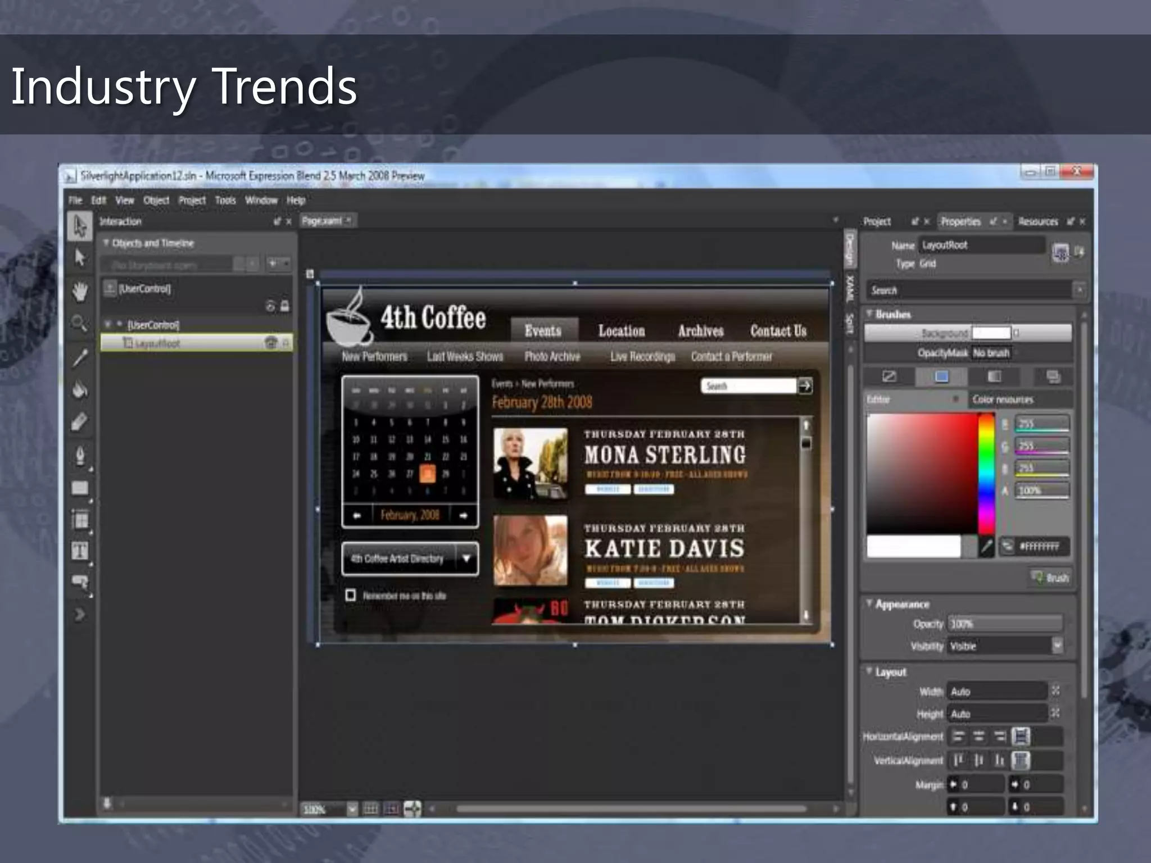The image size is (1151, 863).
Task: Toggle Height auto-size button
Action: point(1055,713)
